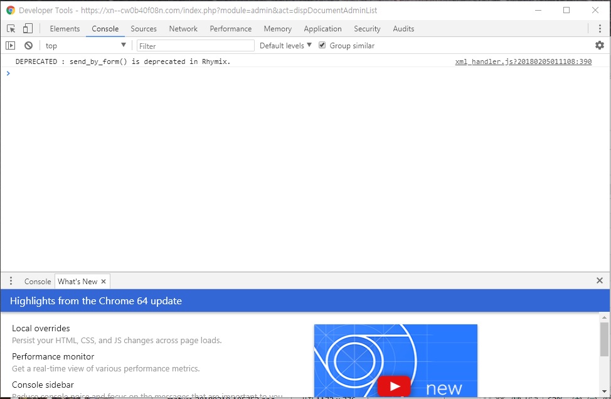Screen dimensions: 611x399
Task: Switch to the Elements tab
Action: click(x=65, y=29)
